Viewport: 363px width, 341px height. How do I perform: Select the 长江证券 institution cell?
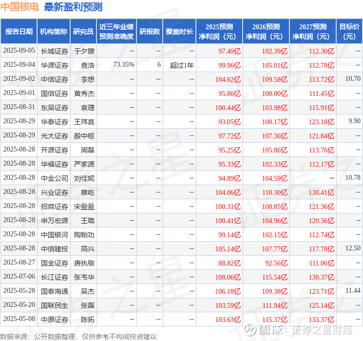pyautogui.click(x=55, y=277)
